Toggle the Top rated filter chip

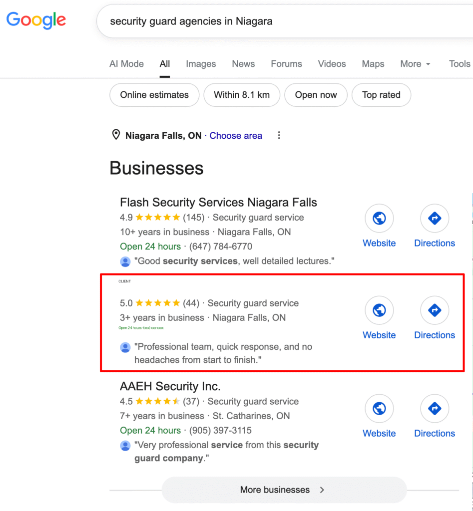(x=381, y=95)
